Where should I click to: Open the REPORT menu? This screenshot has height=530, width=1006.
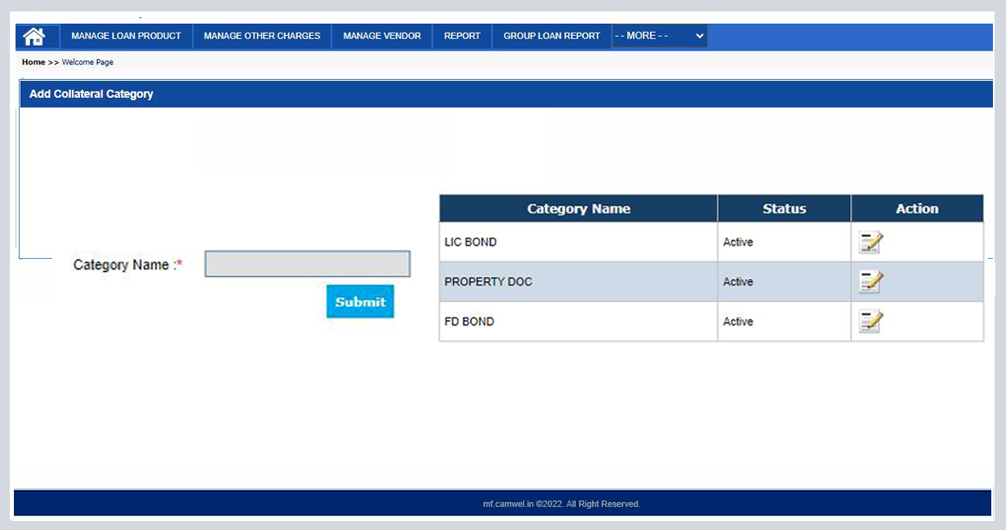462,36
